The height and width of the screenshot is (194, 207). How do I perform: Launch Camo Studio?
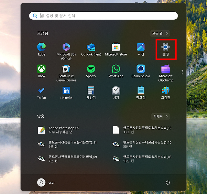141,71
